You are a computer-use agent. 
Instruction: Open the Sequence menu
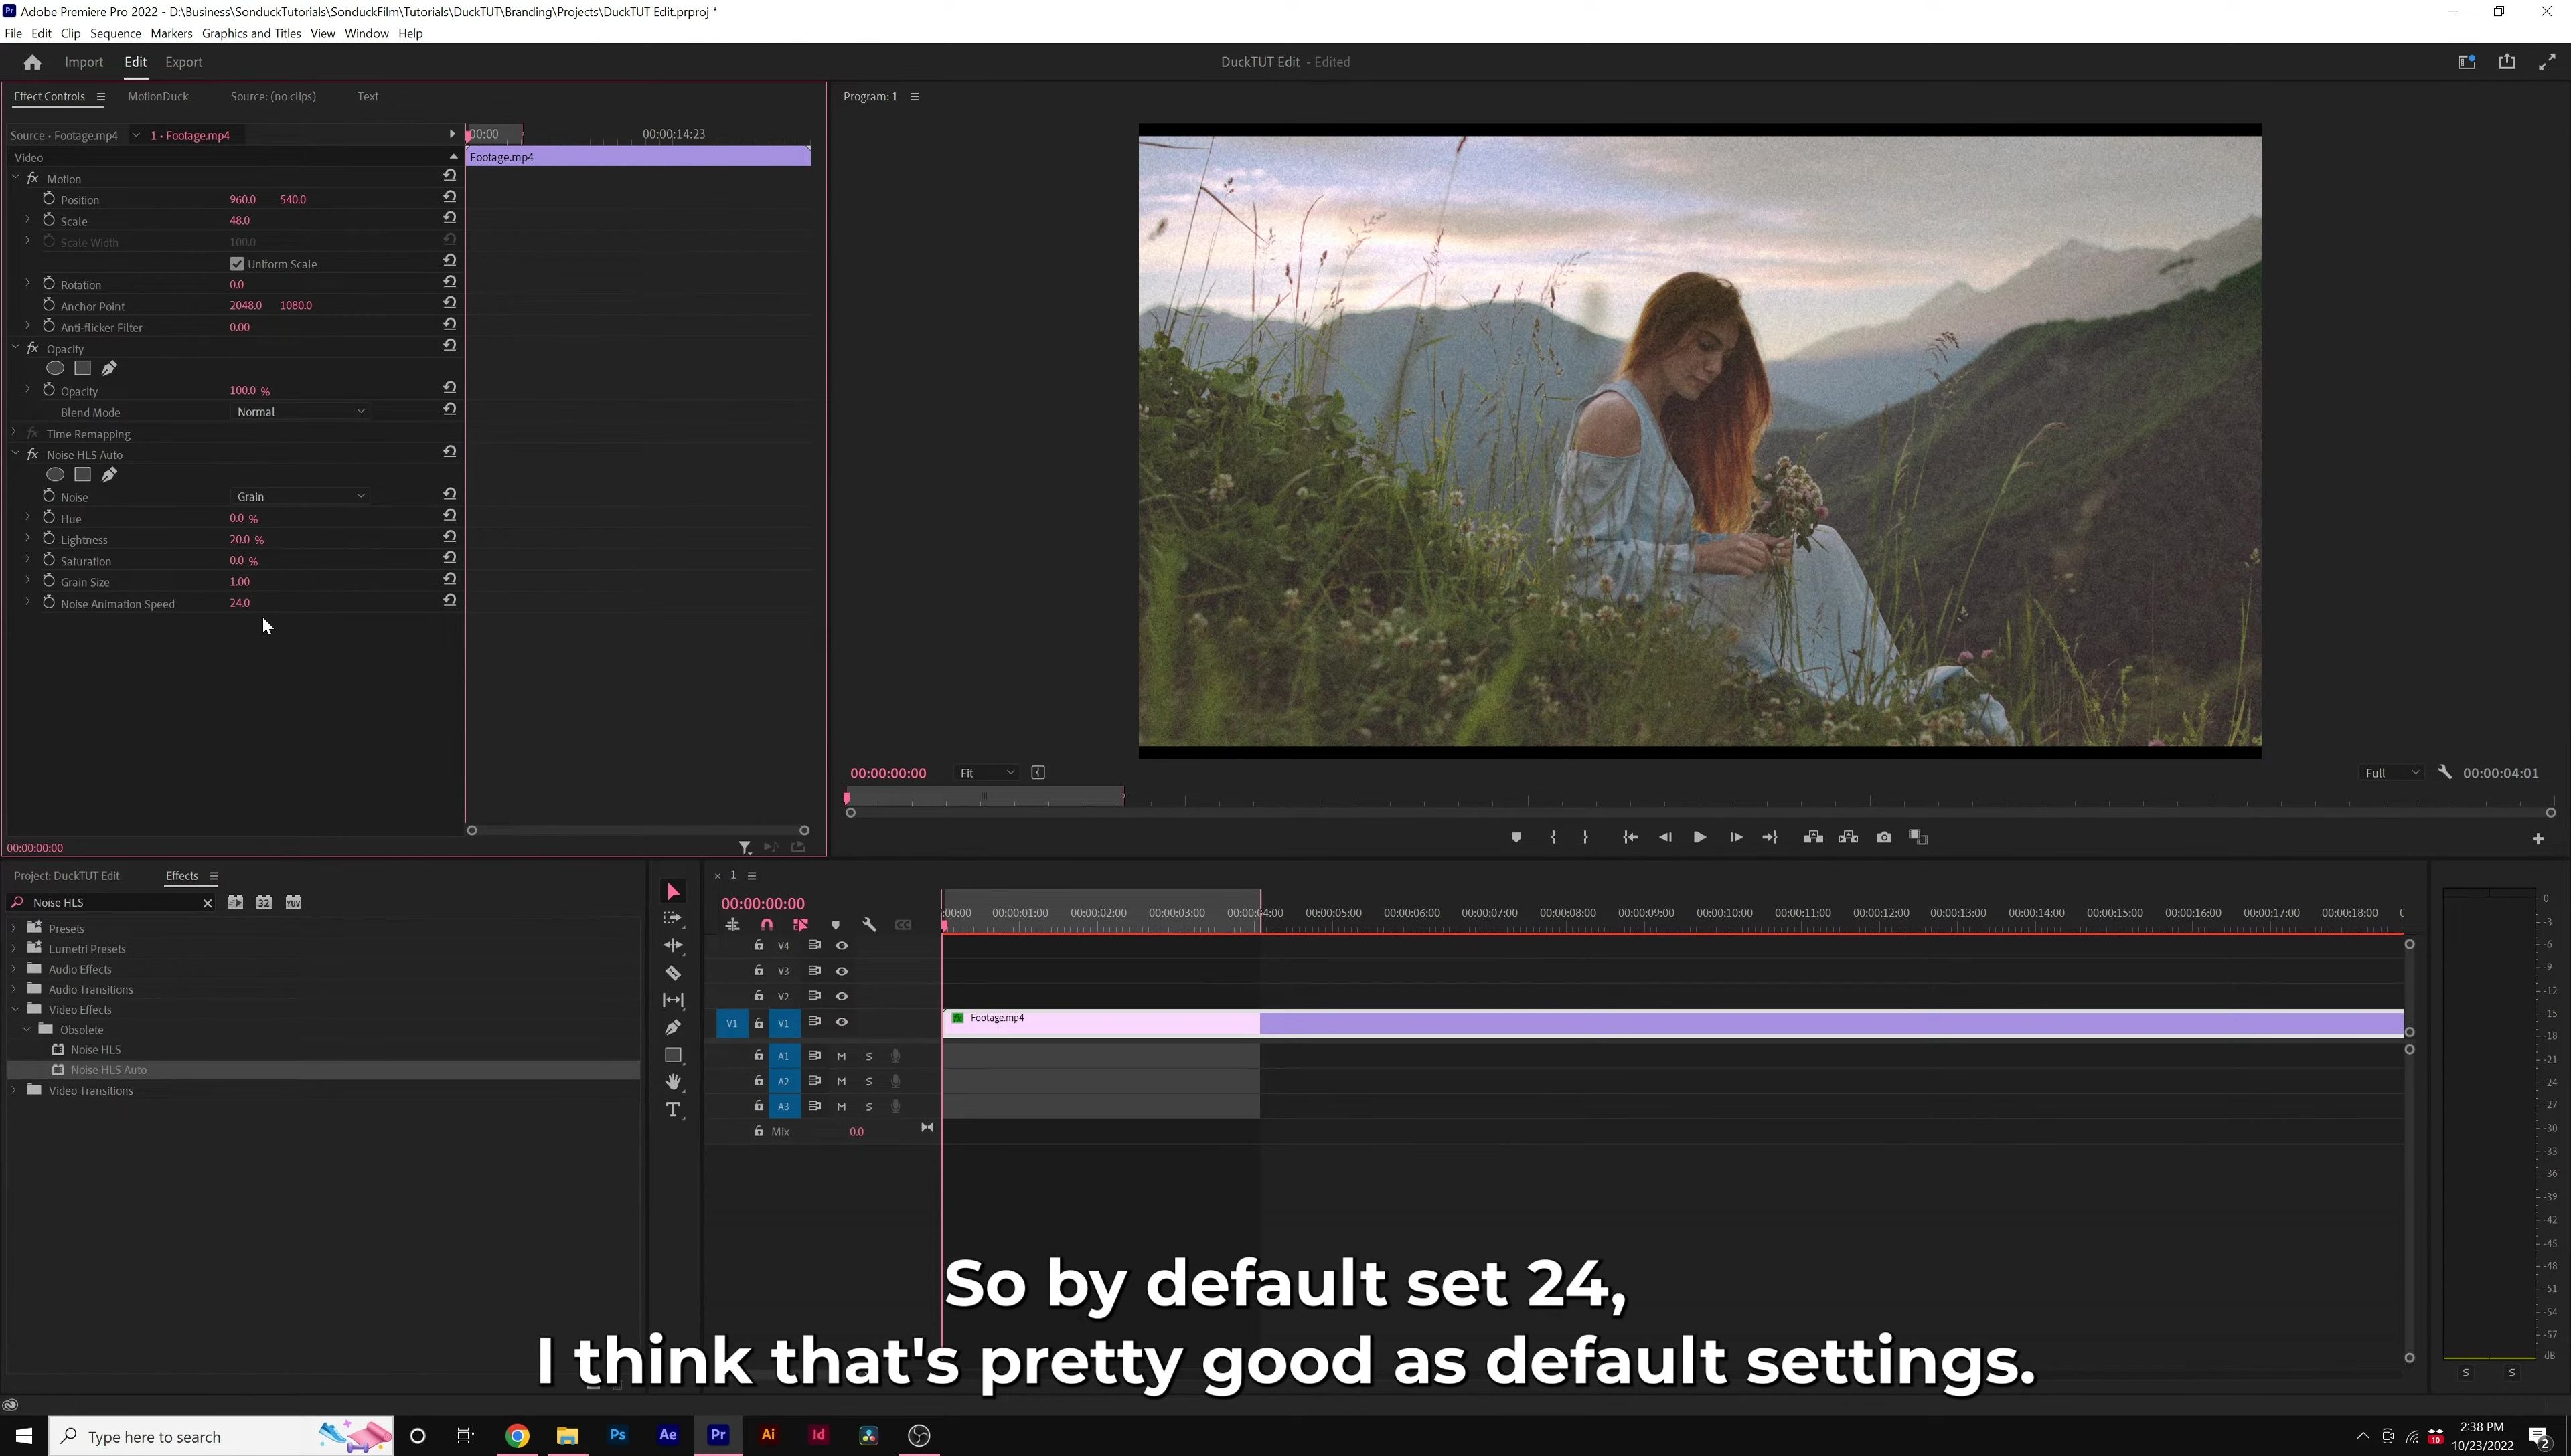[115, 33]
